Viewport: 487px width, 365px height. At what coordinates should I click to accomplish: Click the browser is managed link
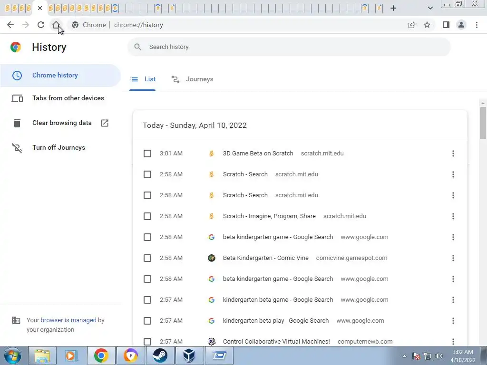68,320
